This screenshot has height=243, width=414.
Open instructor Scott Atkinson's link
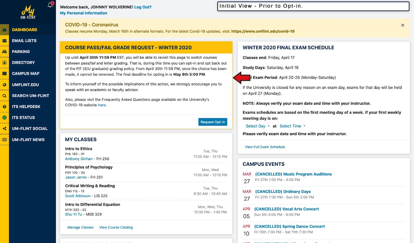[78, 196]
